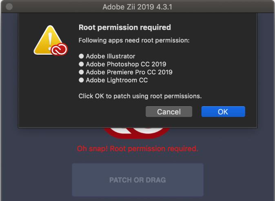Viewport: 275px width, 201px height.
Task: Click the bullet beside Adobe Premiere Pro CC 2019
Action: pyautogui.click(x=81, y=72)
